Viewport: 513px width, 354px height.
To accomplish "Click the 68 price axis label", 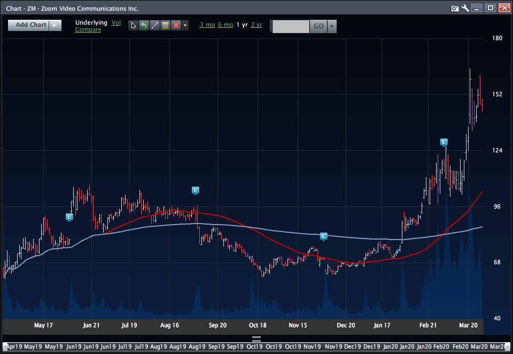I will click(497, 263).
